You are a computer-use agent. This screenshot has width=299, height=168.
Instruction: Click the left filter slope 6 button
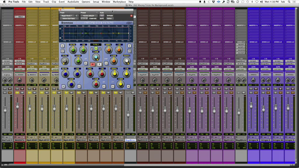point(62,46)
